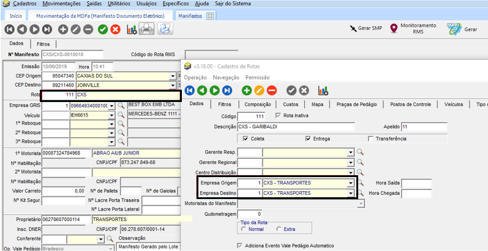This screenshot has height=251, width=488.
Task: Click the green confirm checkmark in the Manifestos toolbar
Action: pos(103,29)
